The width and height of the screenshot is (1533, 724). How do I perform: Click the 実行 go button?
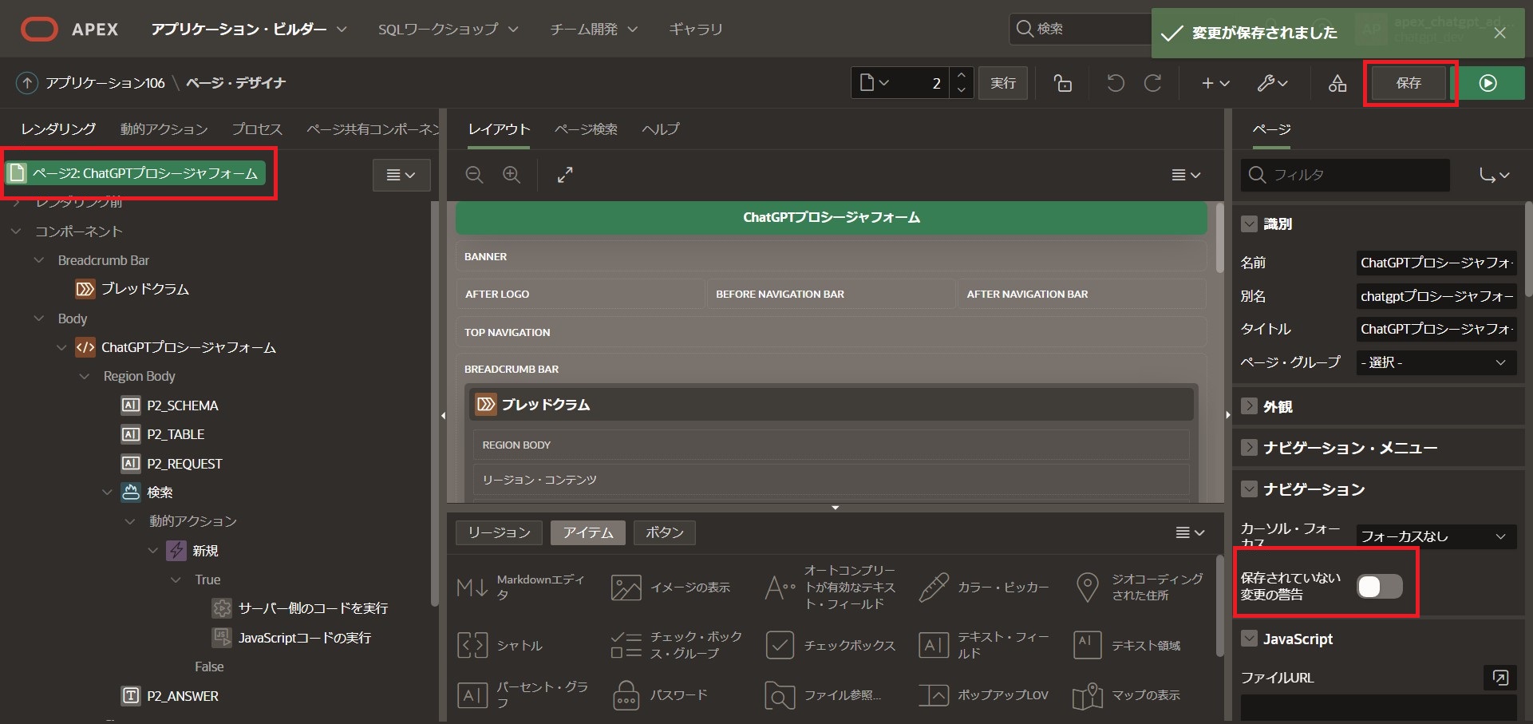(1003, 83)
